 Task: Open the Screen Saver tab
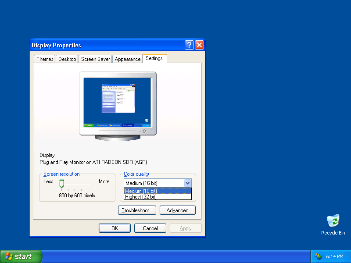tap(95, 59)
